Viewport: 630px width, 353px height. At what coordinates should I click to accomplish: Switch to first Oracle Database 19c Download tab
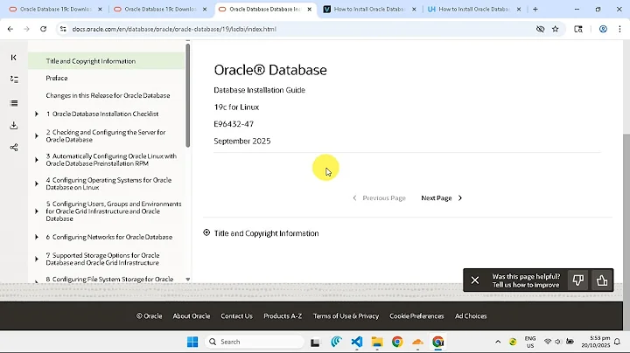click(x=55, y=9)
